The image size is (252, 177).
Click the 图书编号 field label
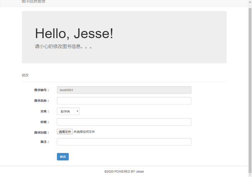tap(42, 90)
